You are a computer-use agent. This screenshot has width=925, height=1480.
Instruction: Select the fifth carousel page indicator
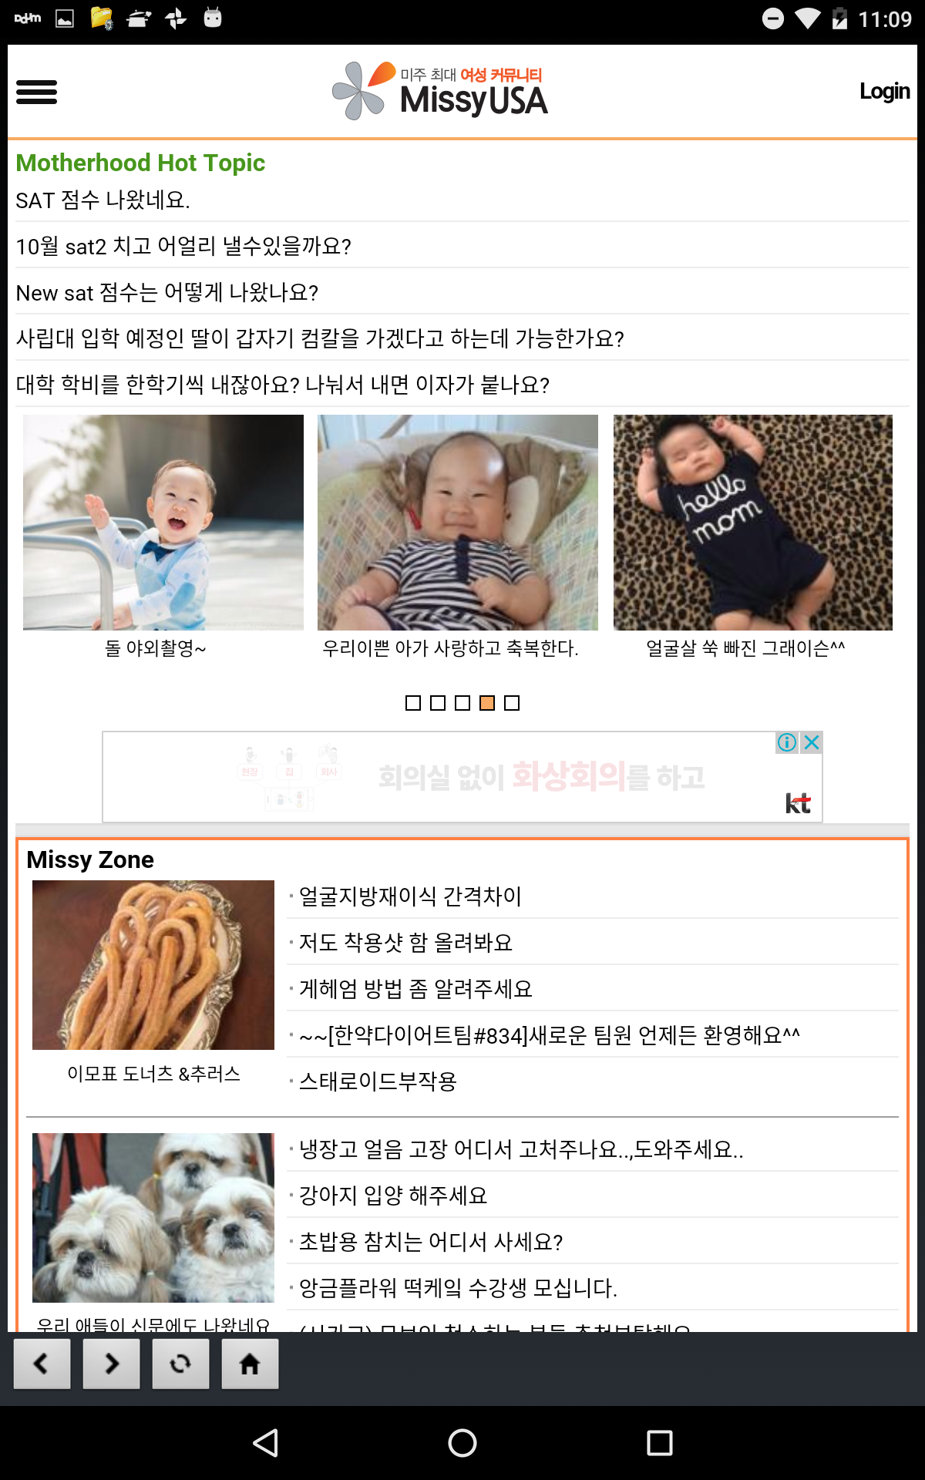[512, 703]
